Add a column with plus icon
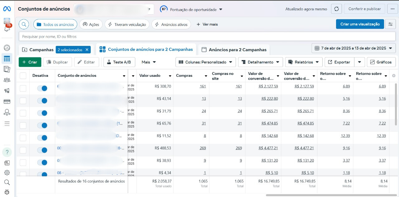Image resolution: width=399 pixels, height=197 pixels. coord(394,76)
